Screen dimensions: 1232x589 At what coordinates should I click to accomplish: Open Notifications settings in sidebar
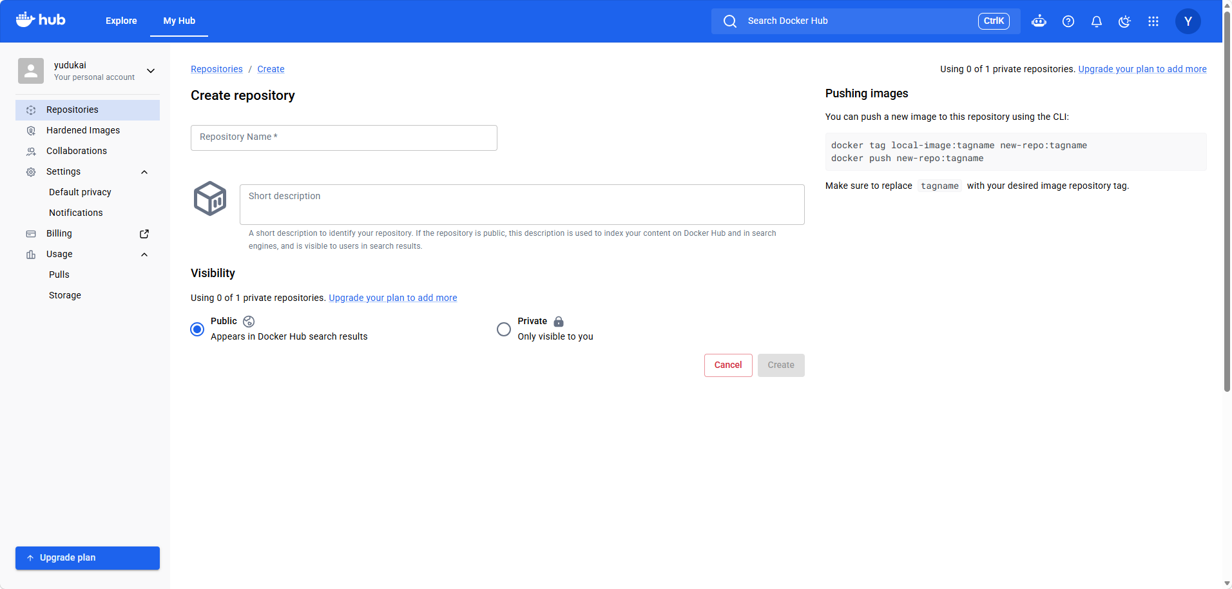76,213
